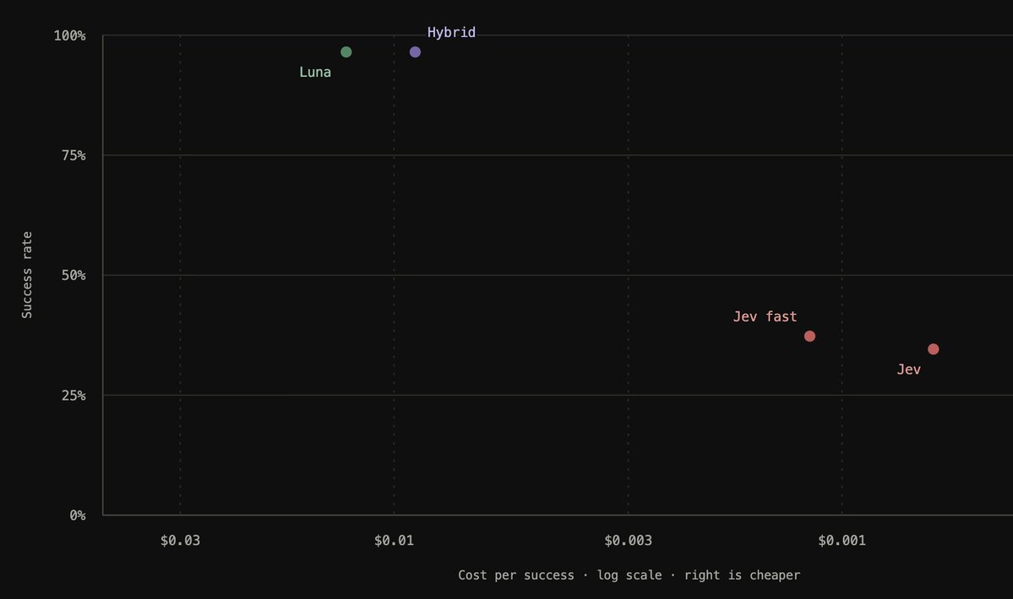Viewport: 1013px width, 599px height.
Task: Click the "$0.003" x-axis tick label
Action: (628, 540)
